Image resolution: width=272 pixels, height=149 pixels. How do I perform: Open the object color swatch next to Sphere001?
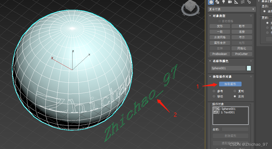coord(249,68)
